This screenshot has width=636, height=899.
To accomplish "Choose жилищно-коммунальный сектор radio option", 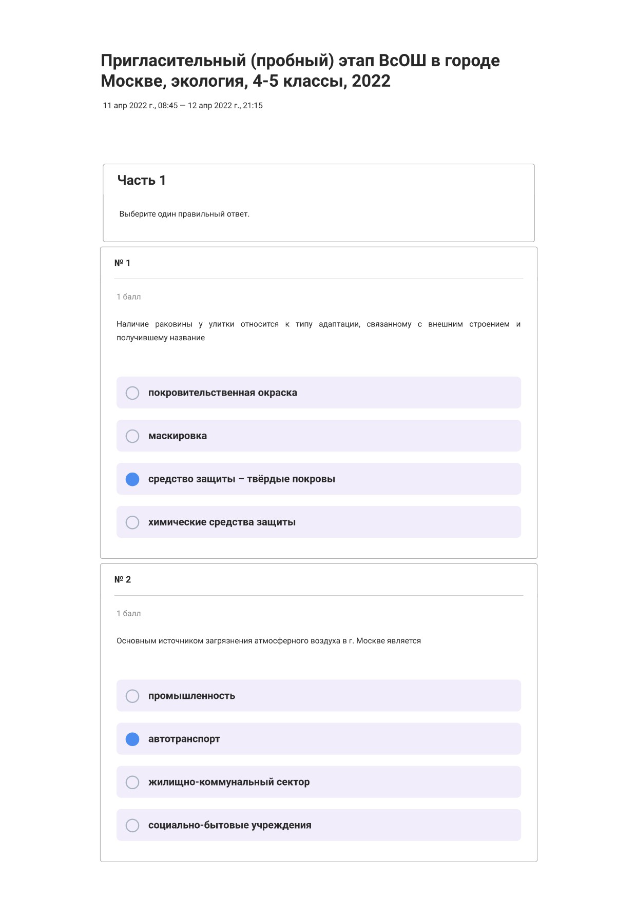I will pyautogui.click(x=132, y=782).
